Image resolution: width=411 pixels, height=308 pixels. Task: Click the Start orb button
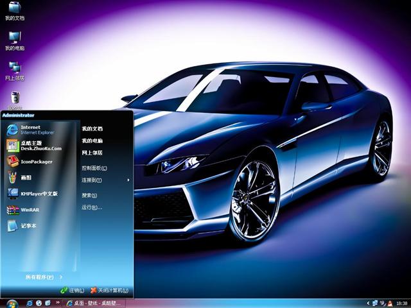[11, 303]
